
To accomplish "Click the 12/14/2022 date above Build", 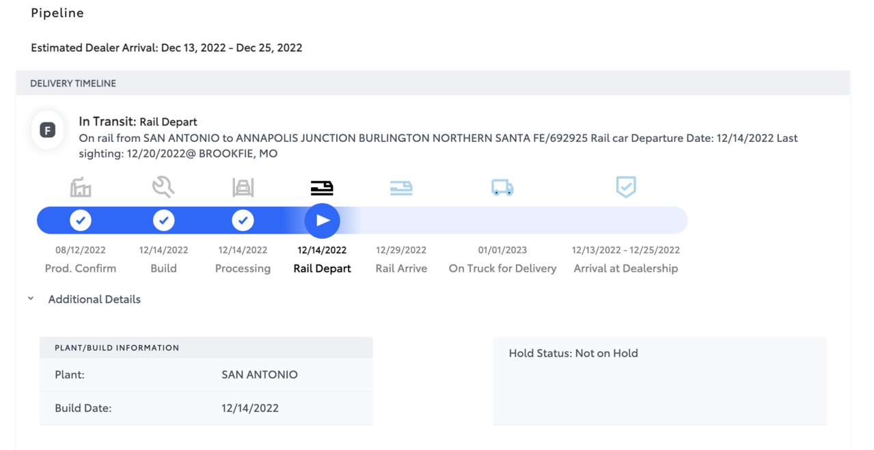I will [x=163, y=250].
